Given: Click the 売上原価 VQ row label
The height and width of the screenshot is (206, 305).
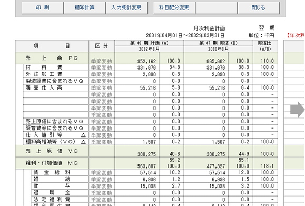Looking at the screenshot, I should click(x=52, y=151).
